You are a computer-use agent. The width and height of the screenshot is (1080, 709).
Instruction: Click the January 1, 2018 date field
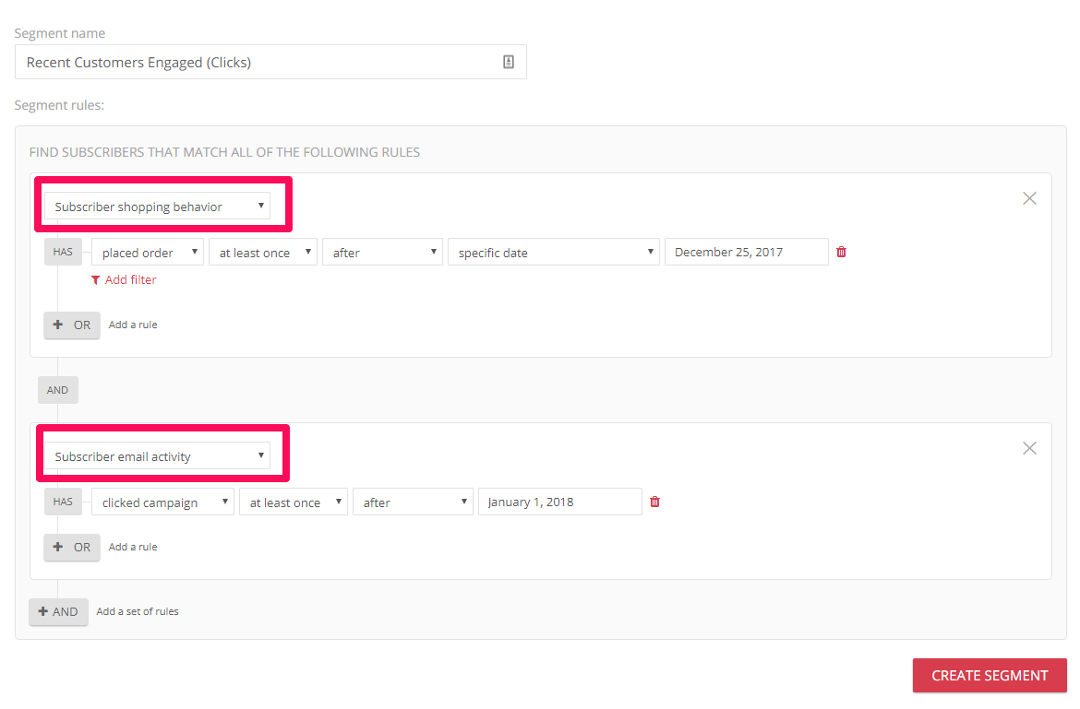(560, 502)
